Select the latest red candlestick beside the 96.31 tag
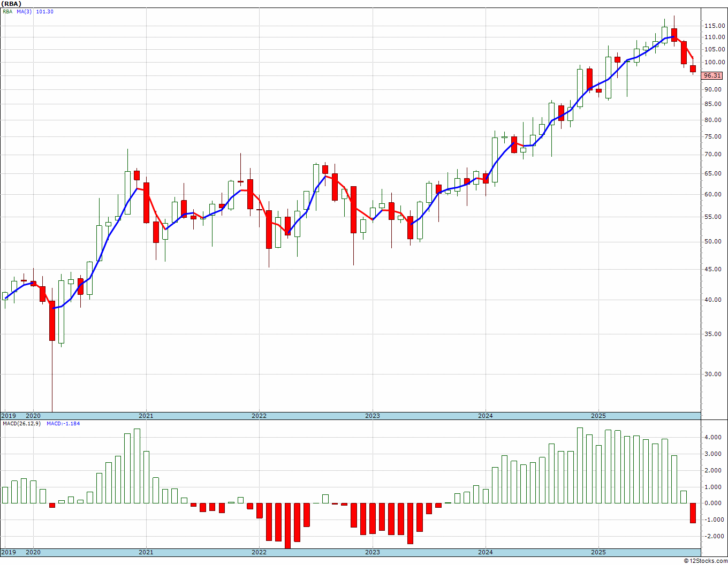Image resolution: width=728 pixels, height=565 pixels. 693,69
